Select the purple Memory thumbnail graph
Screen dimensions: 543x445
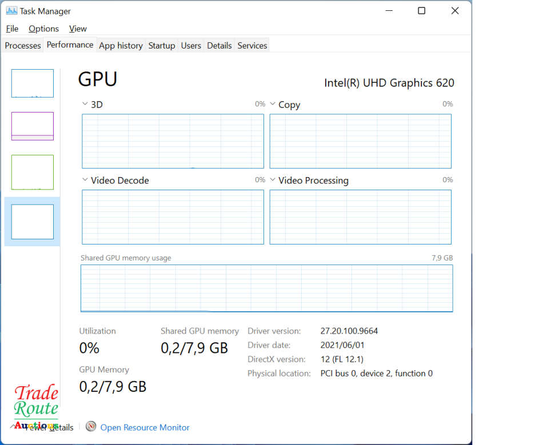pos(33,126)
